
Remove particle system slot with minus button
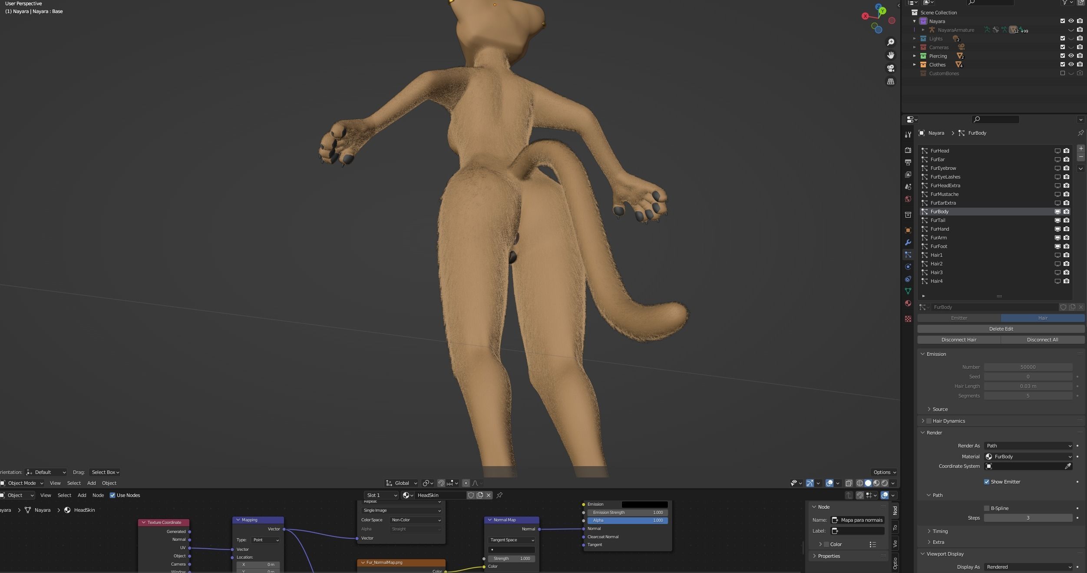click(x=1080, y=157)
